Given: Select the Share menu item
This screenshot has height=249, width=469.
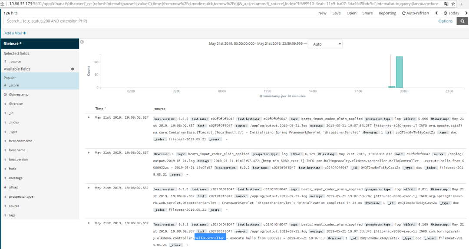Looking at the screenshot, I should tap(367, 13).
